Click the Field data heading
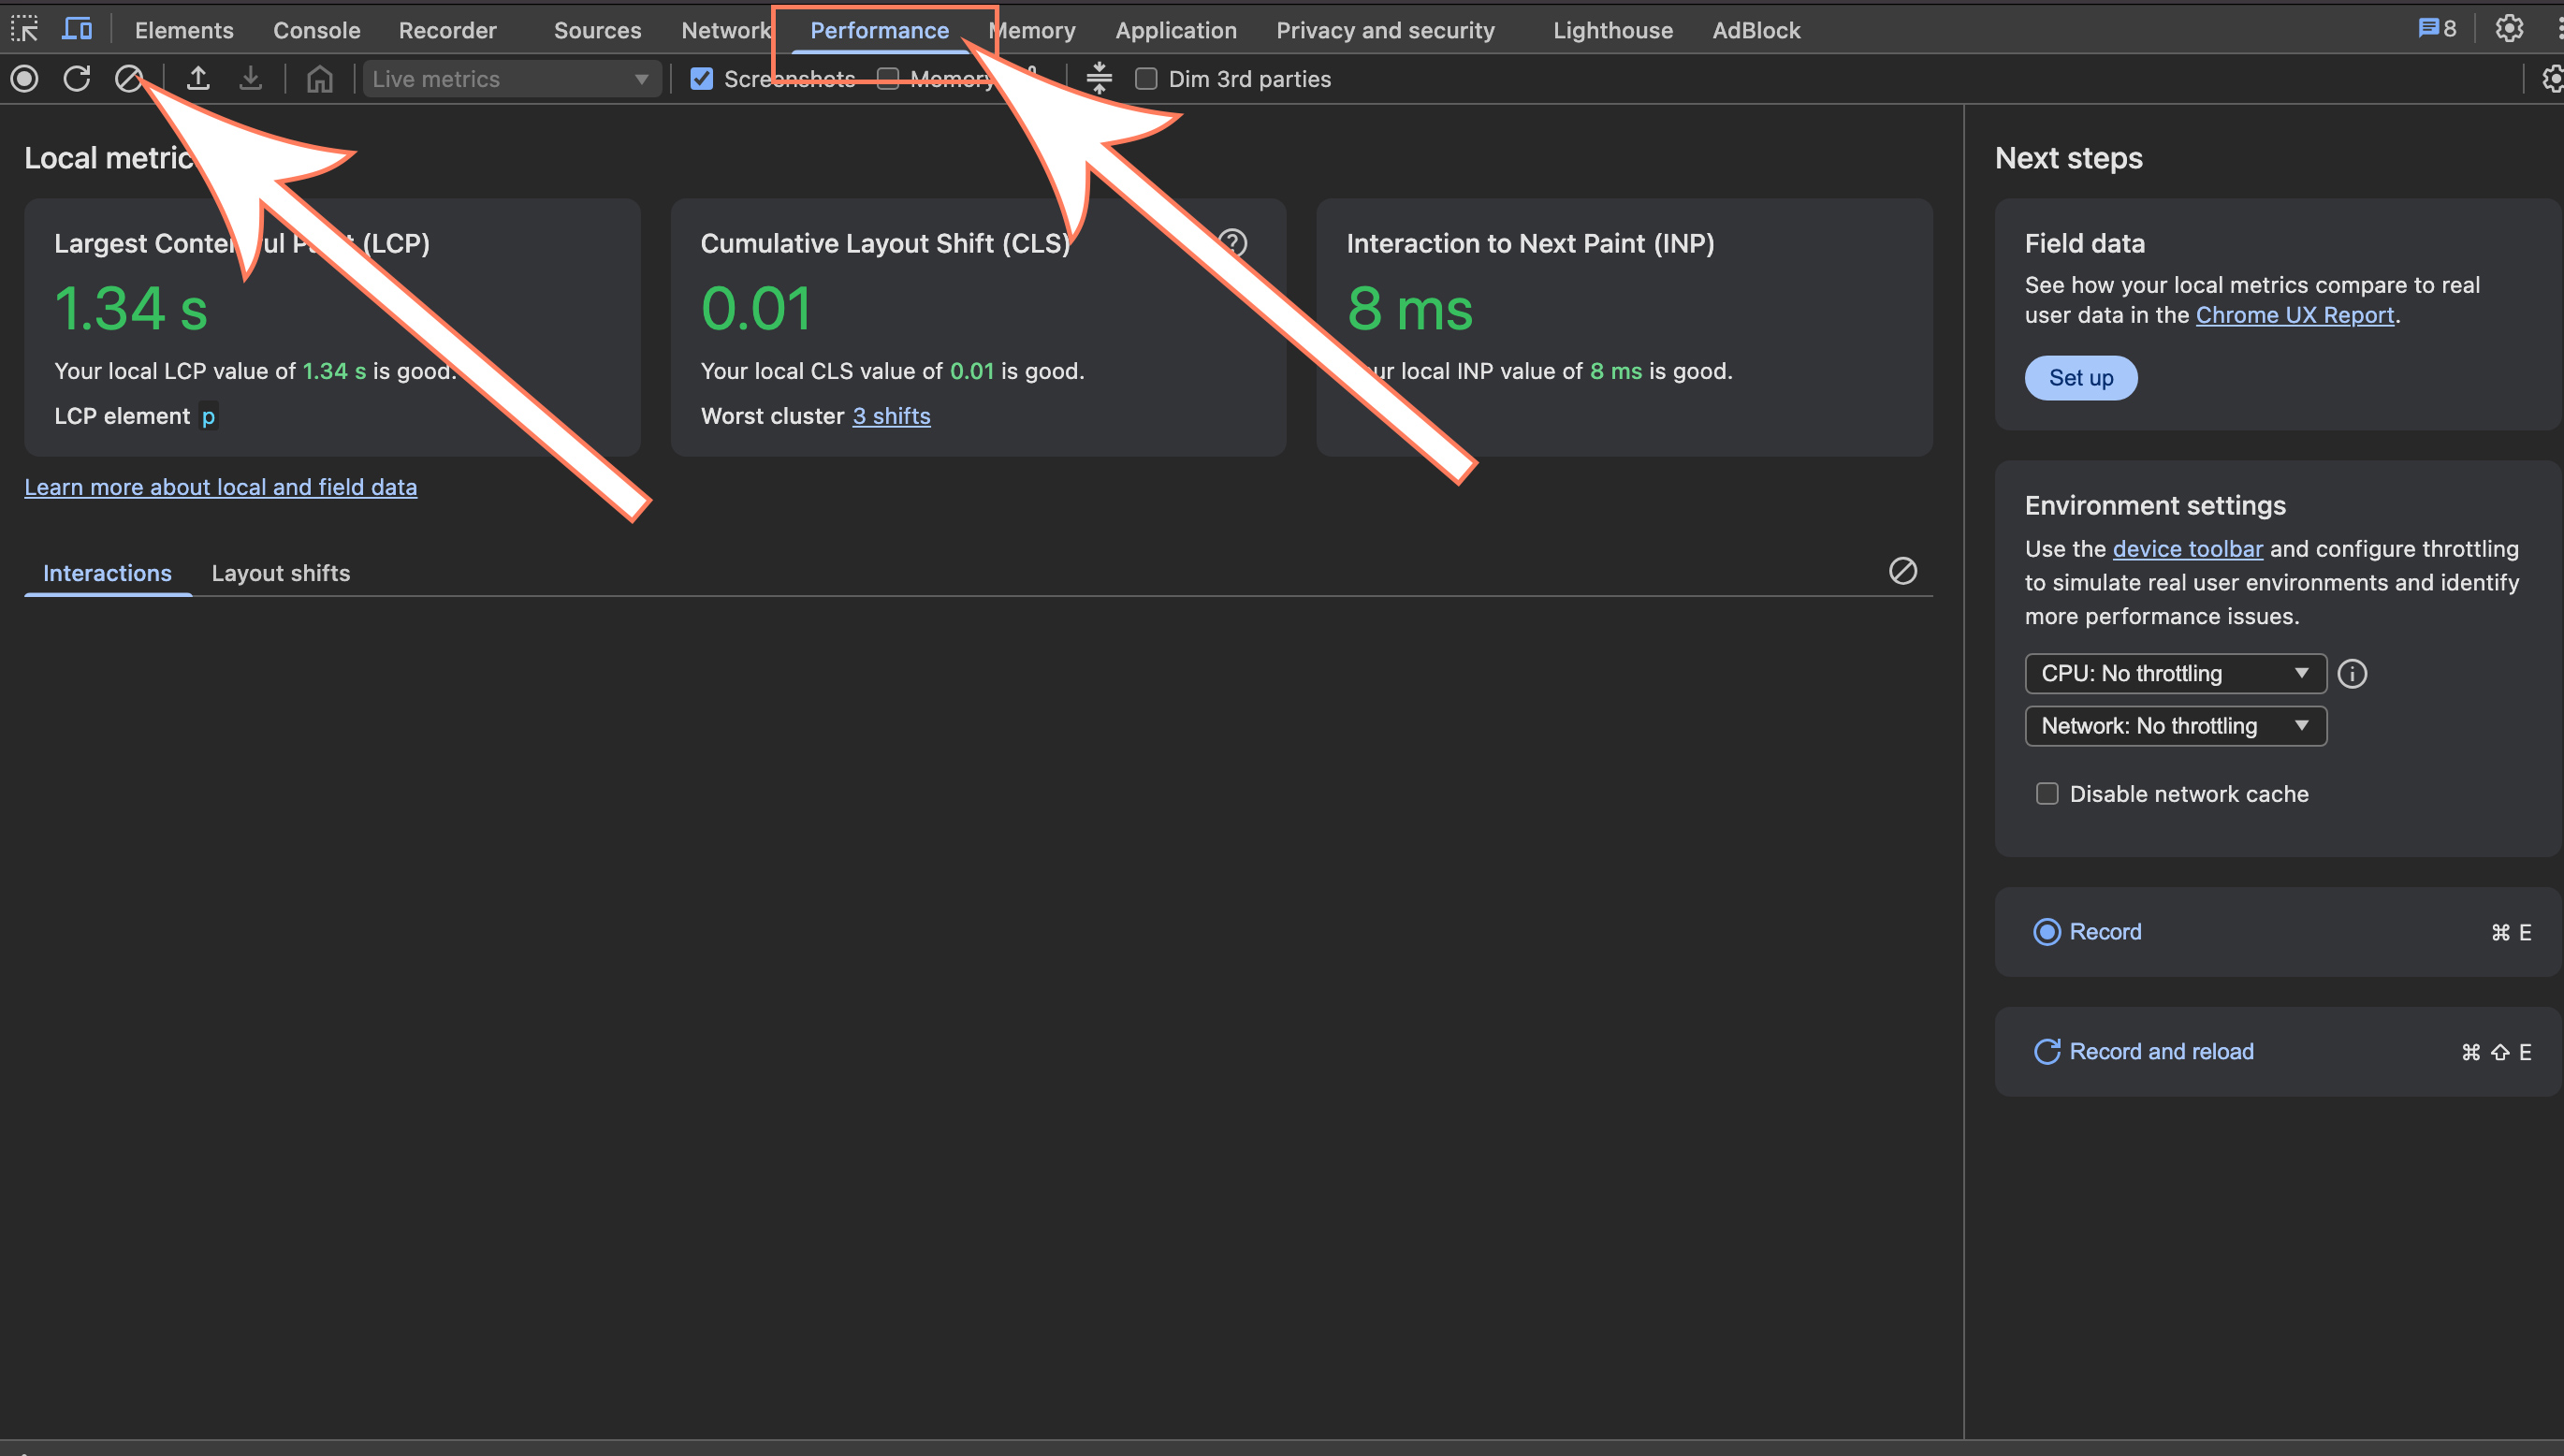The width and height of the screenshot is (2564, 1456). pos(2085,244)
